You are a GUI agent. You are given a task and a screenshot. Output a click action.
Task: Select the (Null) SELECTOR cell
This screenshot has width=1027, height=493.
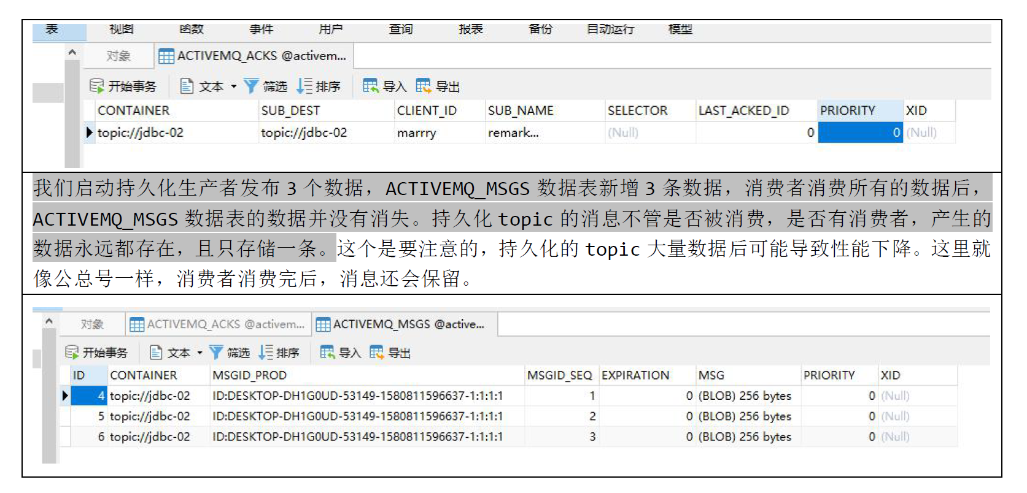651,132
